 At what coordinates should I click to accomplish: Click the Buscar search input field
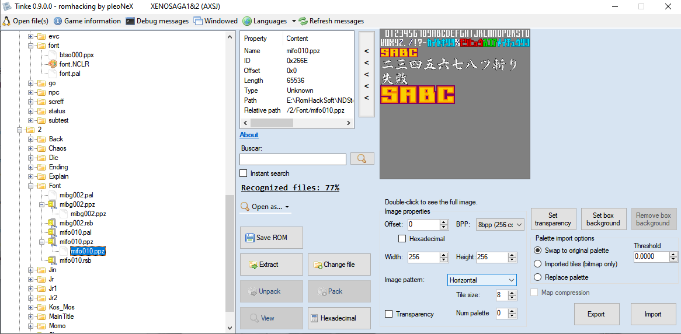pos(293,159)
